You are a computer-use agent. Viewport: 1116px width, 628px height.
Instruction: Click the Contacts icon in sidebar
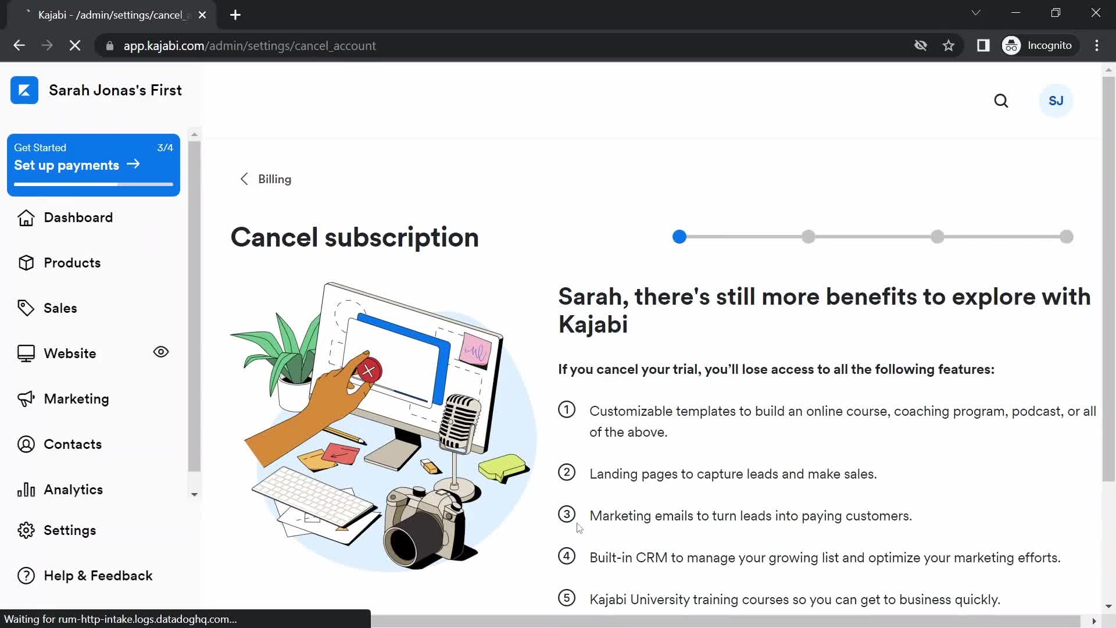click(x=26, y=445)
